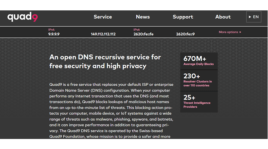Expand More options for DNS addresses
The width and height of the screenshot is (268, 149).
[x=230, y=32]
